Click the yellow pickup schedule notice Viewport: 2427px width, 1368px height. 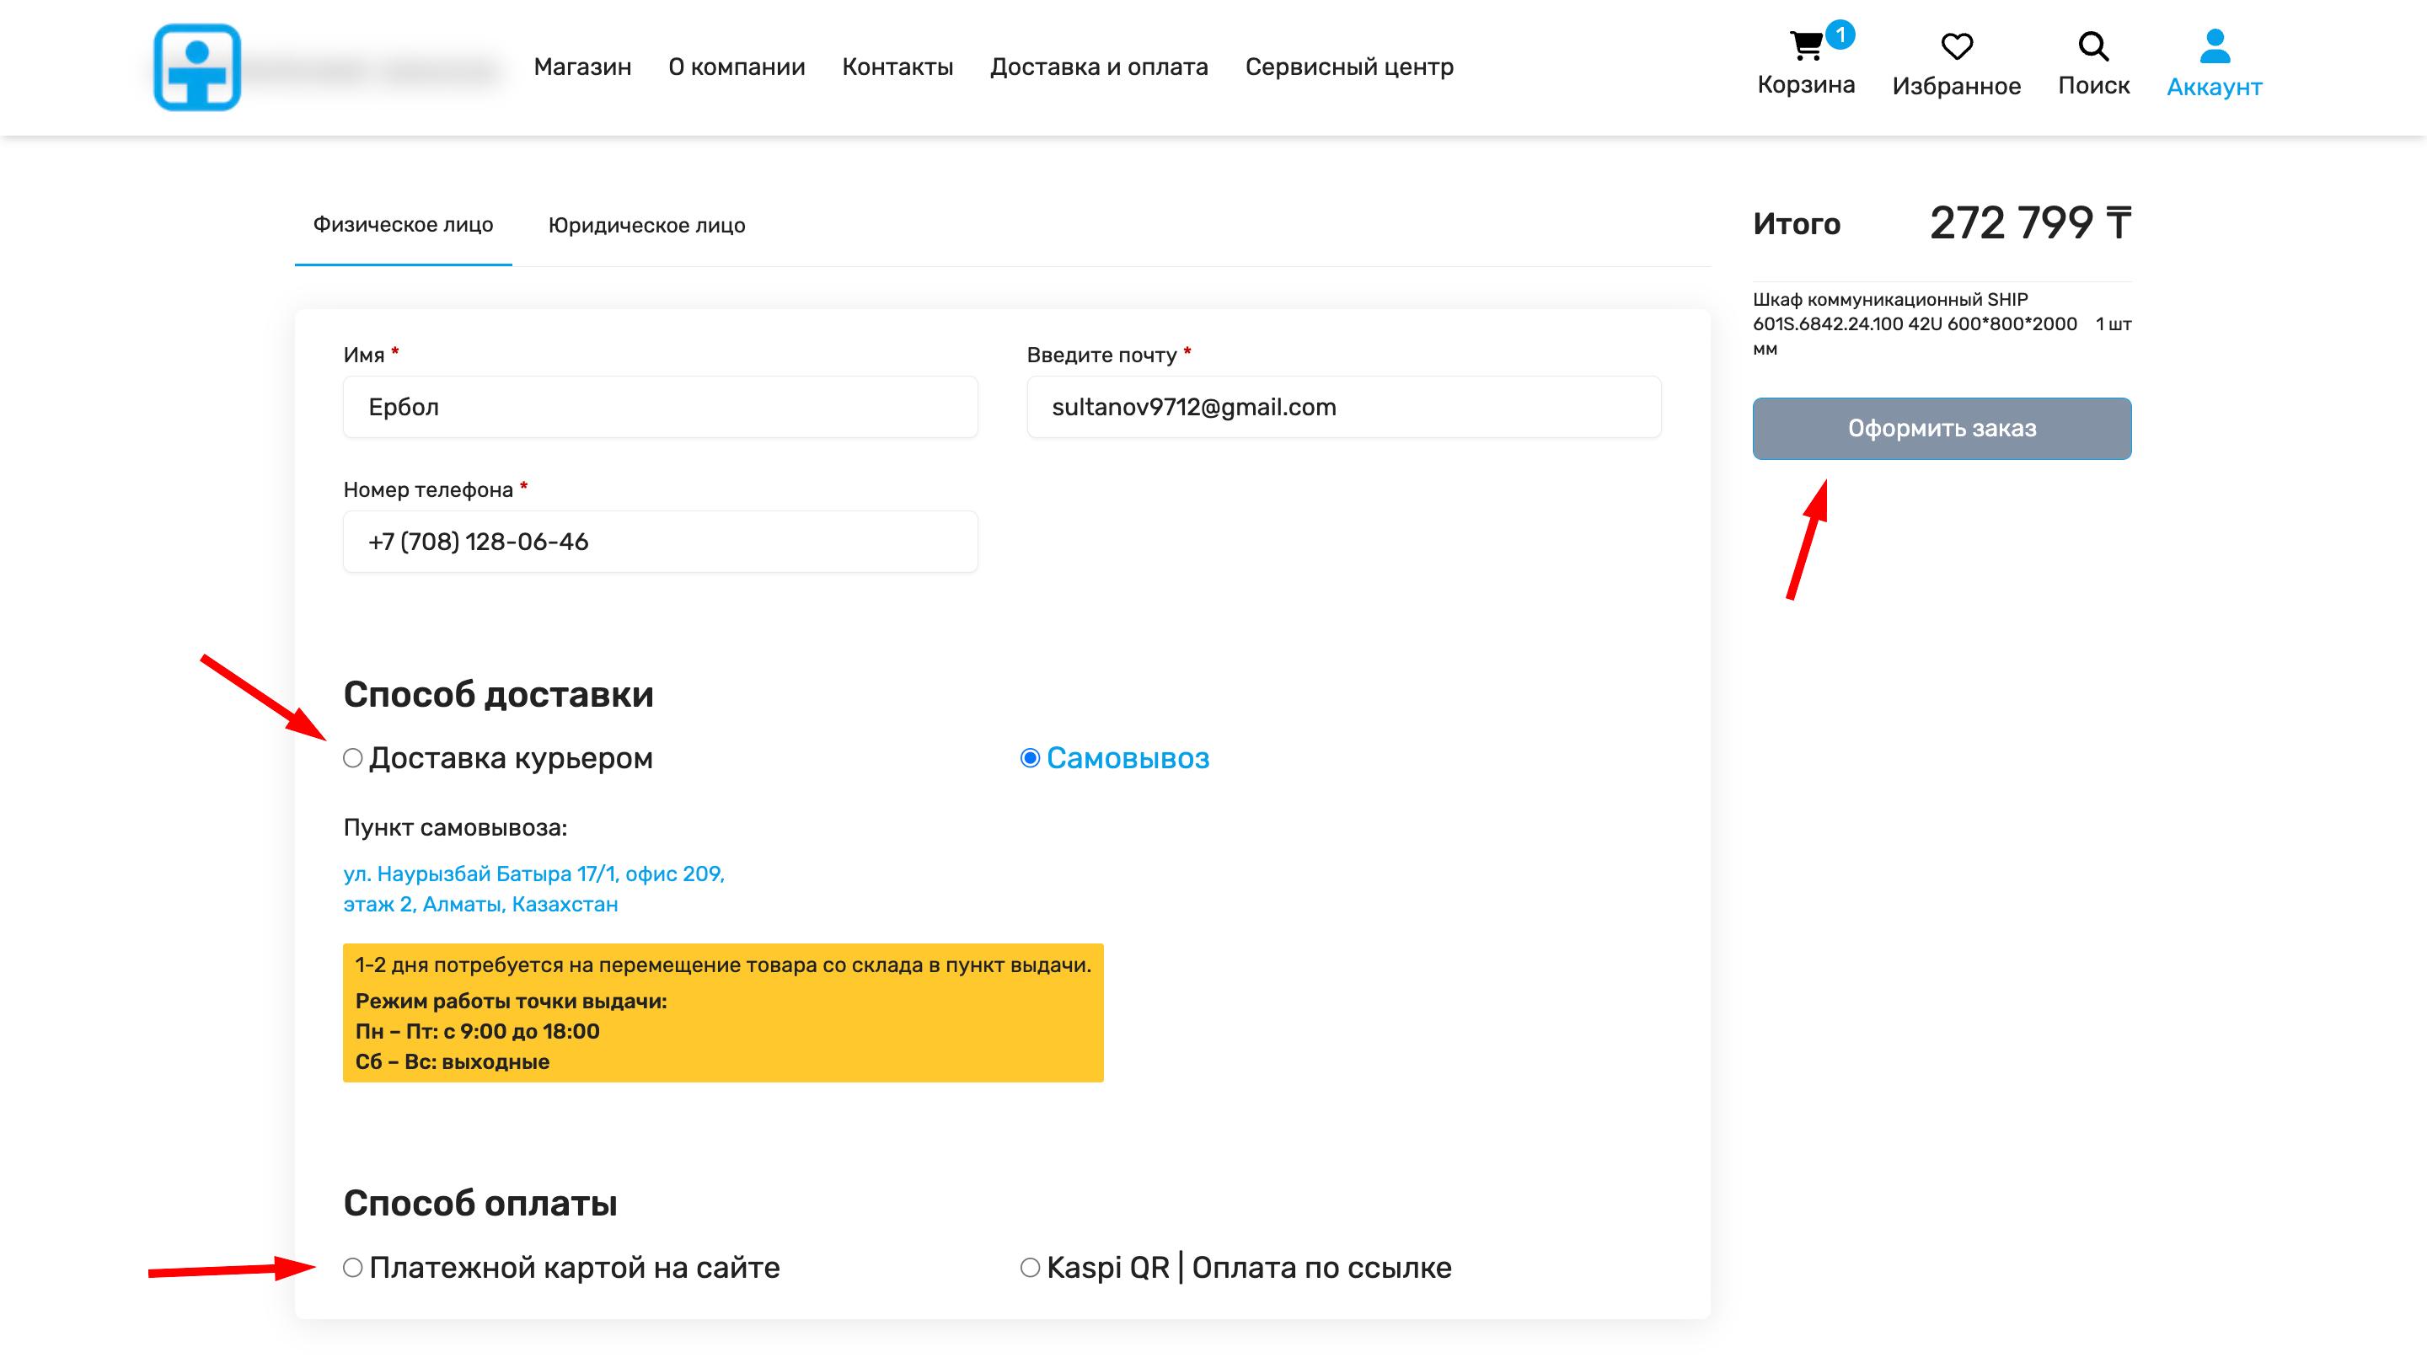pyautogui.click(x=723, y=1013)
